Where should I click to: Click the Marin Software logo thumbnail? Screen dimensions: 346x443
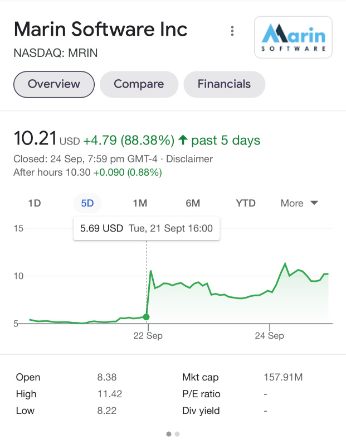[x=293, y=37]
